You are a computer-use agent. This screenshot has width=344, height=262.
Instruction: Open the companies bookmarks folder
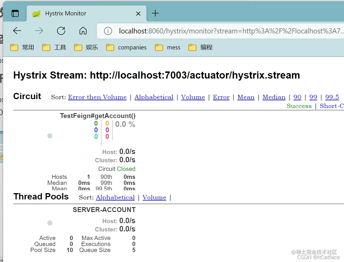[126, 47]
